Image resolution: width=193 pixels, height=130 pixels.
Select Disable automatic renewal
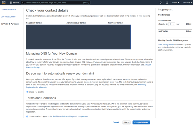[x=37, y=92]
